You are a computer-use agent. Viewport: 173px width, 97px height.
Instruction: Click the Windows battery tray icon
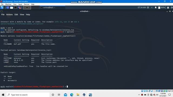(x=145, y=95)
